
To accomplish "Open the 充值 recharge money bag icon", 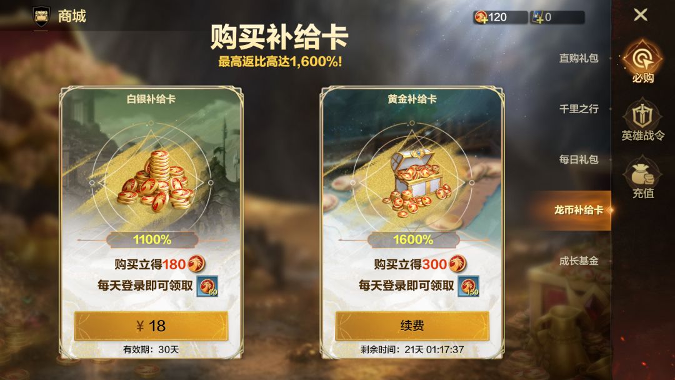I will tap(642, 177).
